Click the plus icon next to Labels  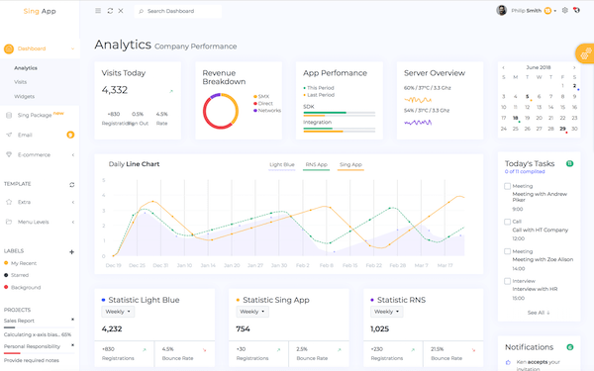tap(71, 251)
